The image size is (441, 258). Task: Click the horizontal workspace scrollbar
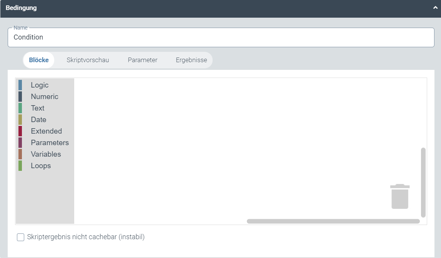click(x=333, y=221)
